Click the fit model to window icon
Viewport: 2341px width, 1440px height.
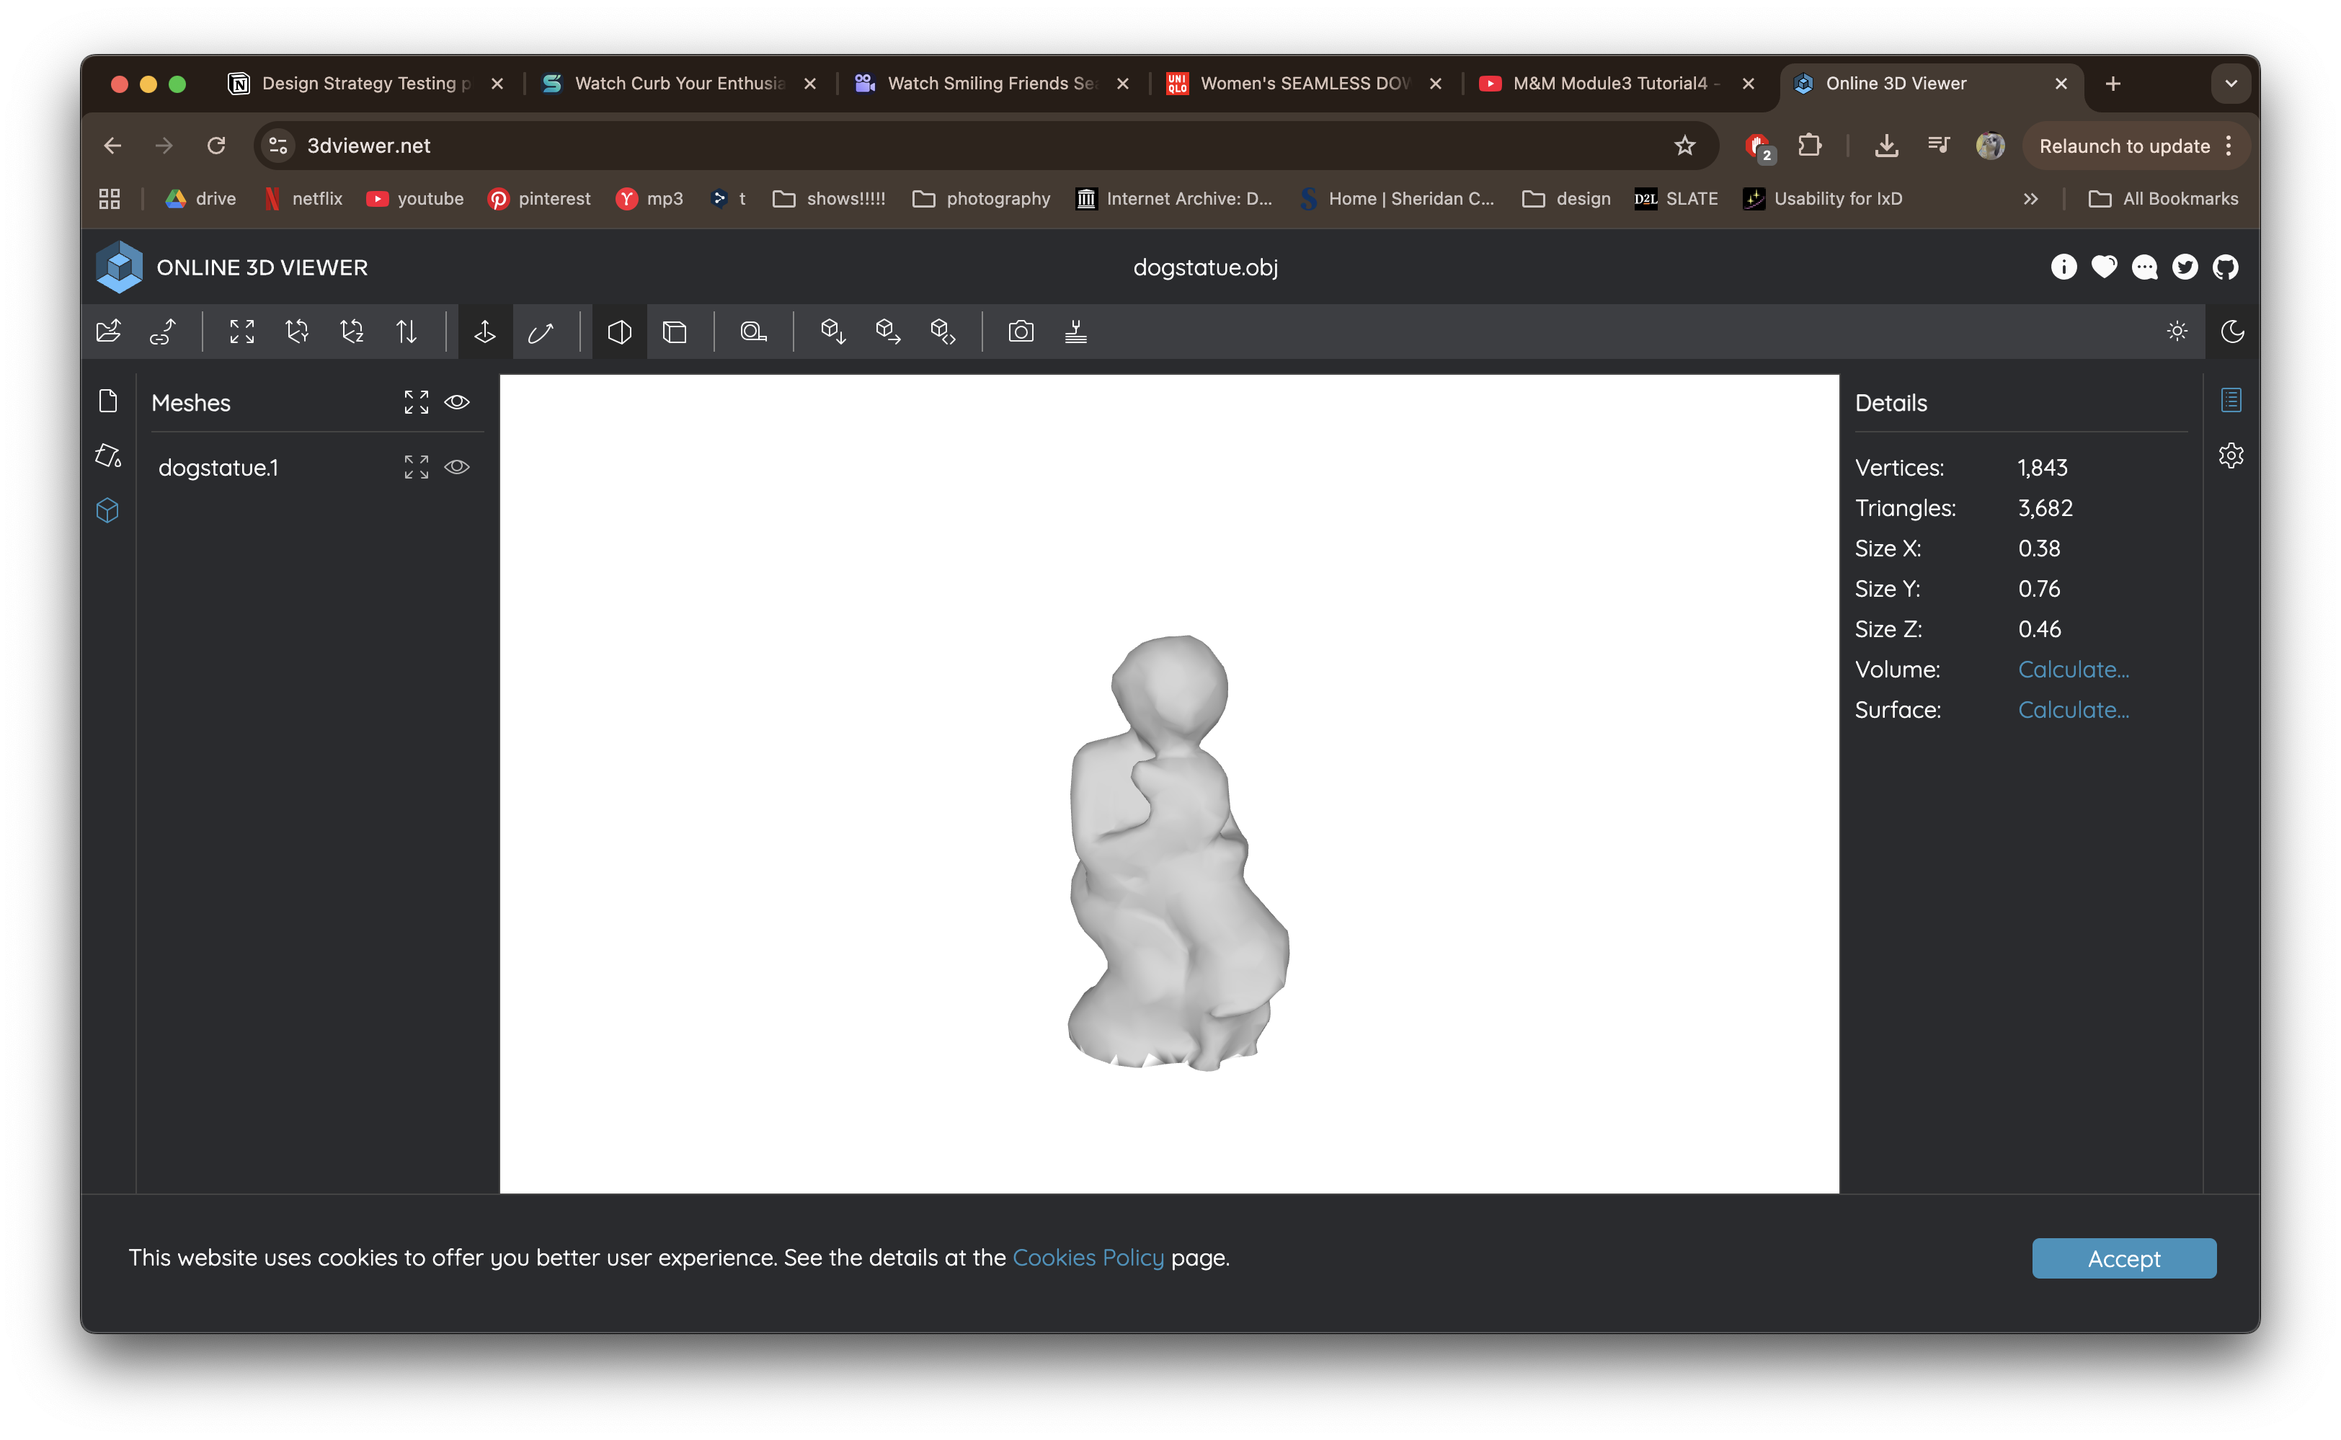tap(241, 332)
